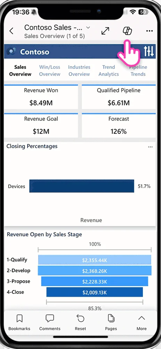Tap the battery status indicator
The width and height of the screenshot is (161, 349).
pos(144,12)
